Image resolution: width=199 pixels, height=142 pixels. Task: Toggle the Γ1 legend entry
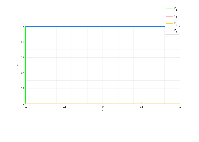[172, 9]
